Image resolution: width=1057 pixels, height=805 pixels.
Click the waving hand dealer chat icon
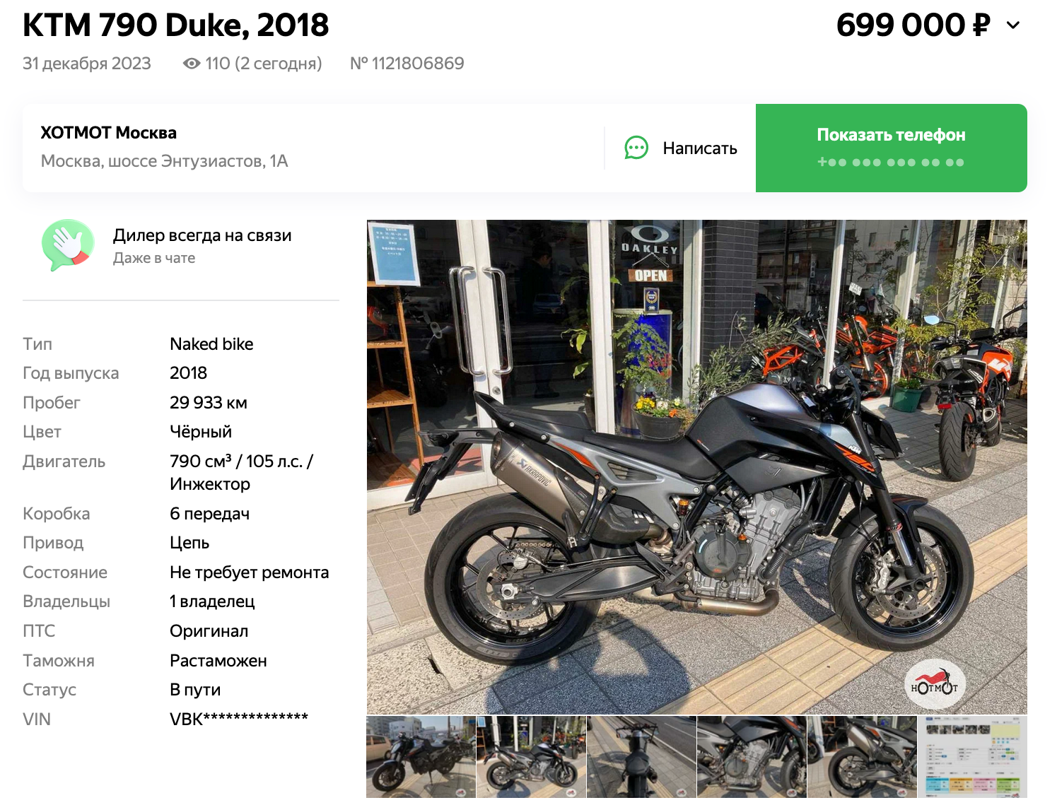tap(68, 245)
